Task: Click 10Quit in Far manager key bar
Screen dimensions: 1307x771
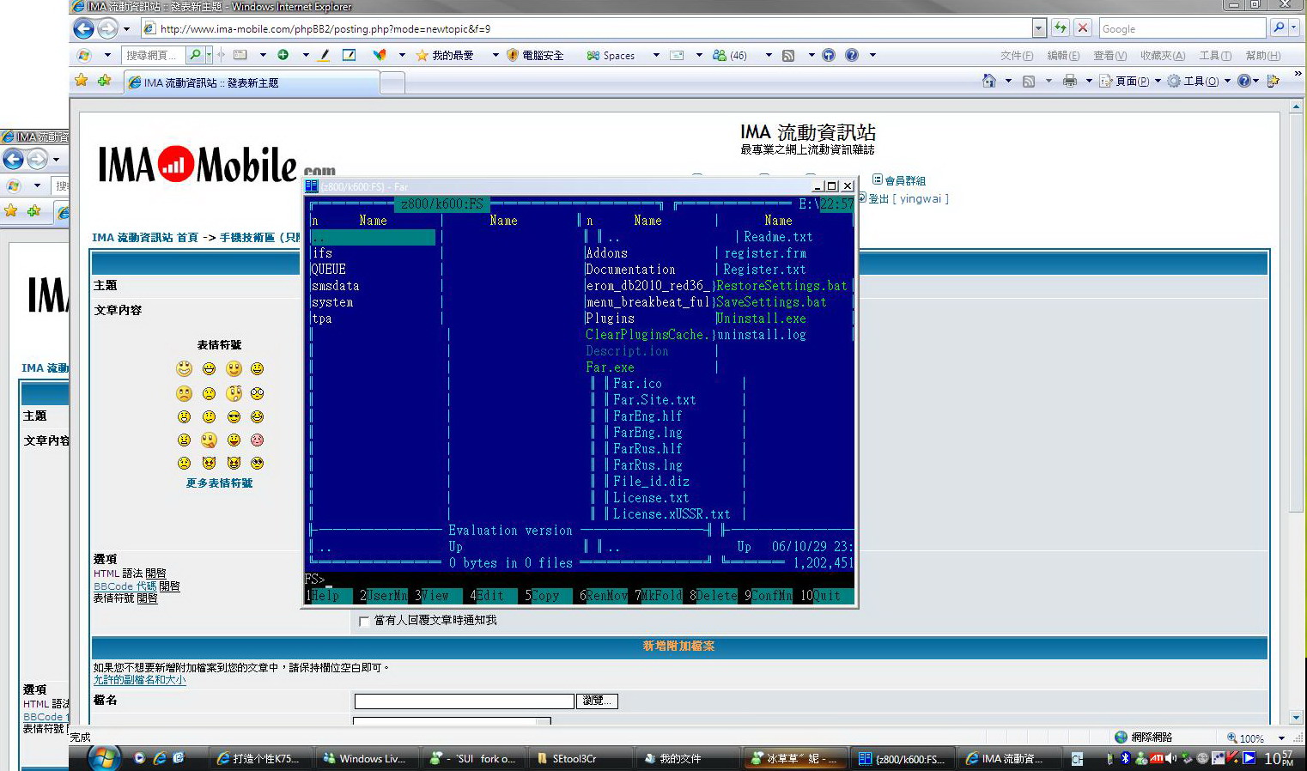Action: [x=823, y=595]
